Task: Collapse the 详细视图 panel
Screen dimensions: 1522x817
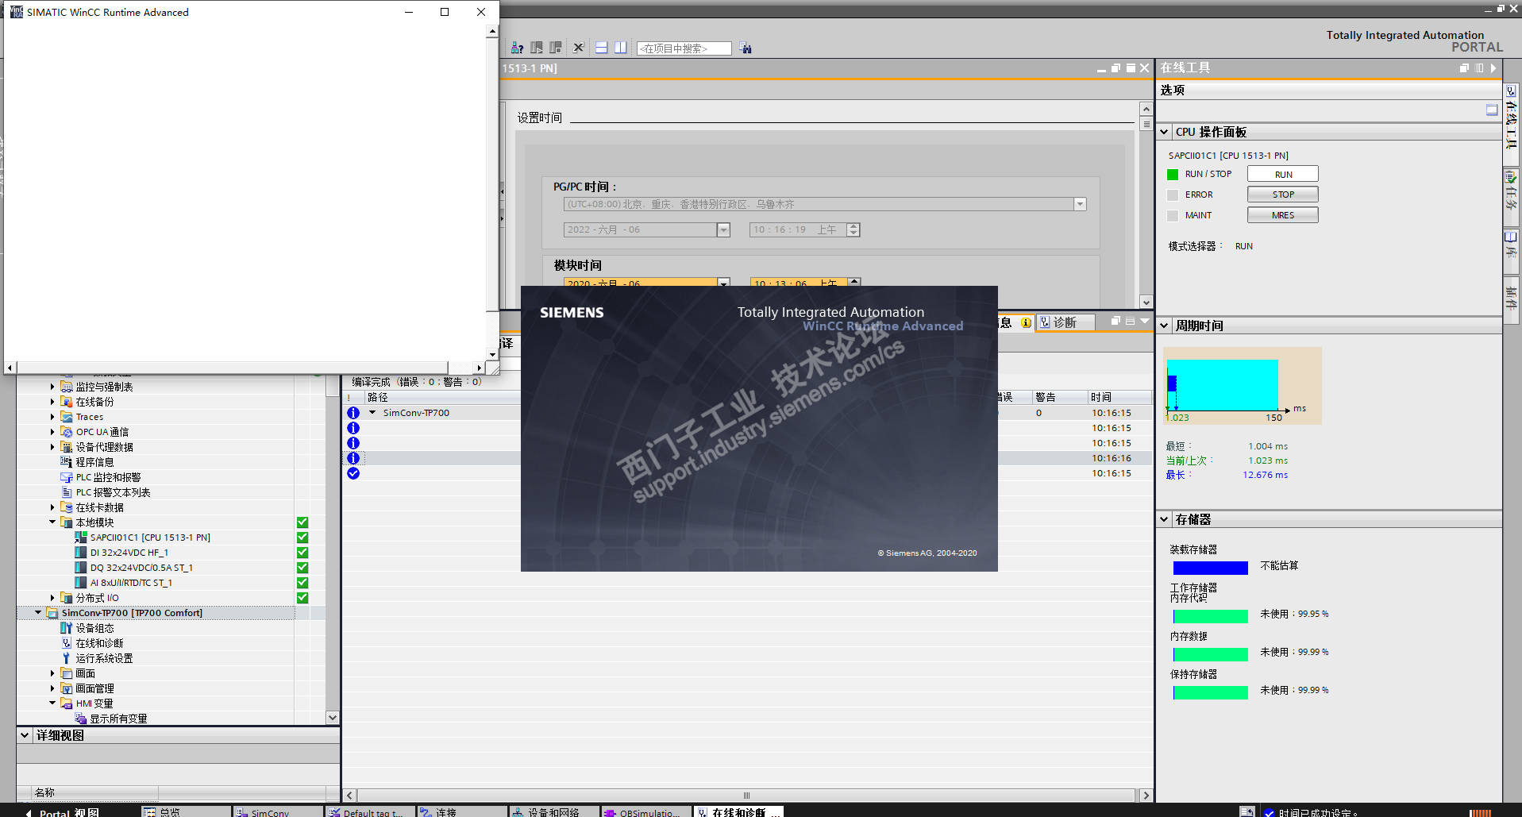Action: 25,736
